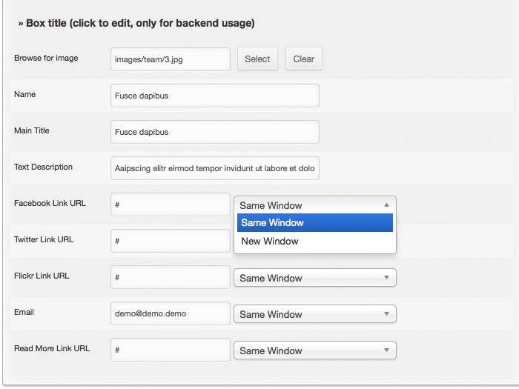Choose Same Window from the open list
The width and height of the screenshot is (519, 389).
[x=314, y=223]
